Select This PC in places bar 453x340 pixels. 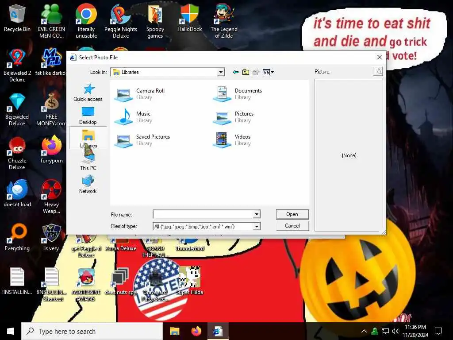[x=88, y=161]
